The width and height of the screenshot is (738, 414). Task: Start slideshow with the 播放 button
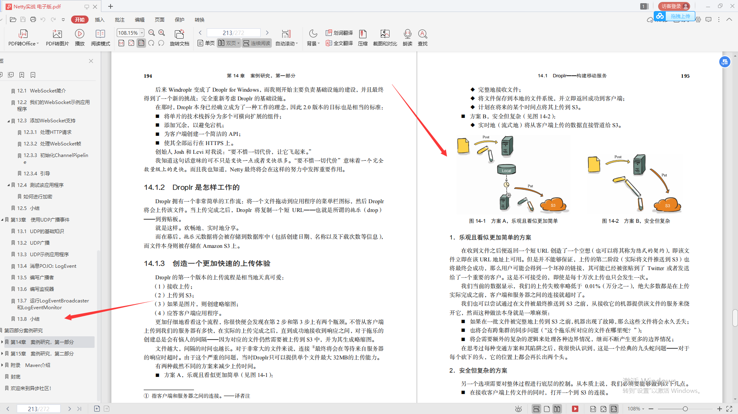coord(80,38)
